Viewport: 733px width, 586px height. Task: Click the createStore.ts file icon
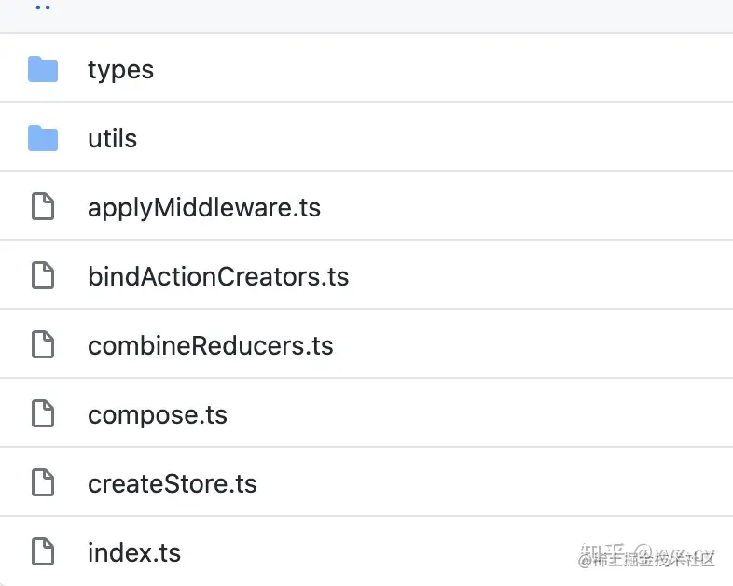click(43, 483)
